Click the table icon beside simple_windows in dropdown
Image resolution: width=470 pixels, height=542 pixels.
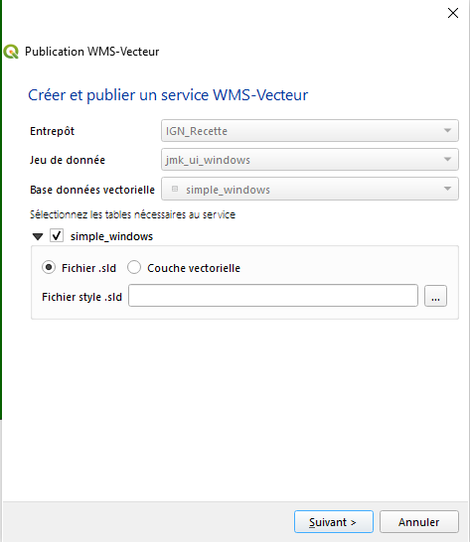[x=175, y=189]
